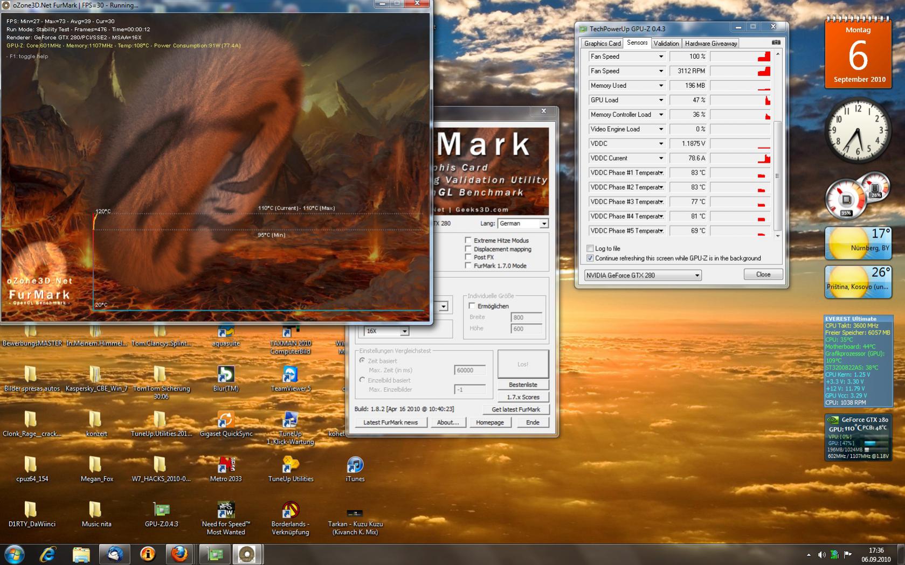Click the GPU-Z.0.4.3 desktop icon
The height and width of the screenshot is (565, 905).
[x=161, y=514]
